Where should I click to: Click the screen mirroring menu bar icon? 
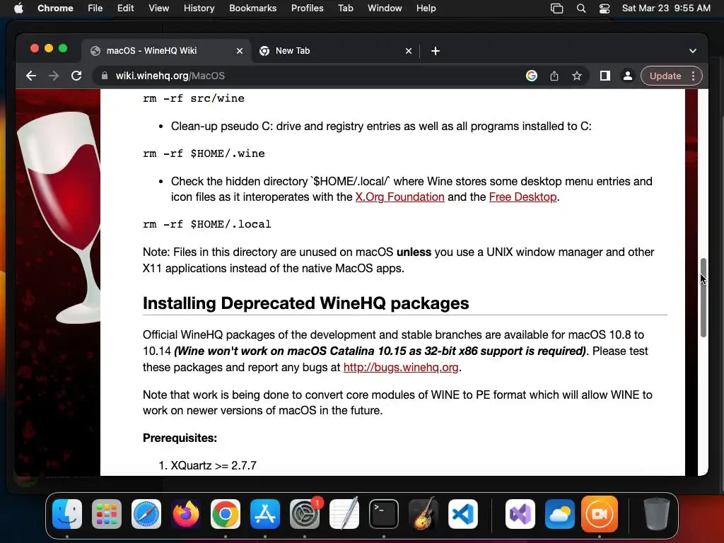click(557, 8)
